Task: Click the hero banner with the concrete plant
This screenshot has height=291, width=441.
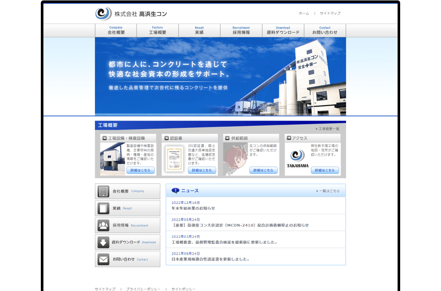Action: click(220, 76)
